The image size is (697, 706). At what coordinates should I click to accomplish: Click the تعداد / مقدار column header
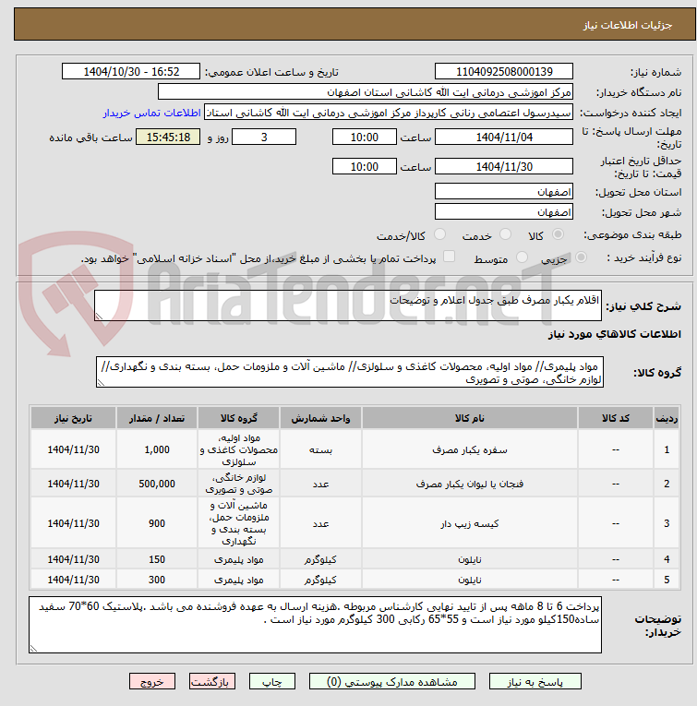[157, 418]
